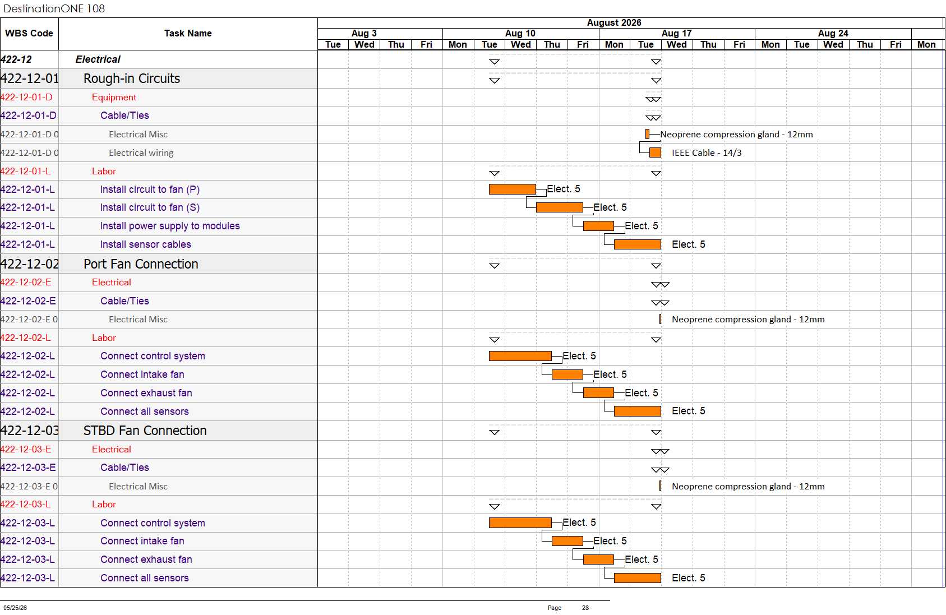The height and width of the screenshot is (615, 946).
Task: Select the WBS Code column header
Action: (x=29, y=34)
